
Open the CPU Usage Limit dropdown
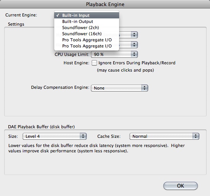point(114,54)
